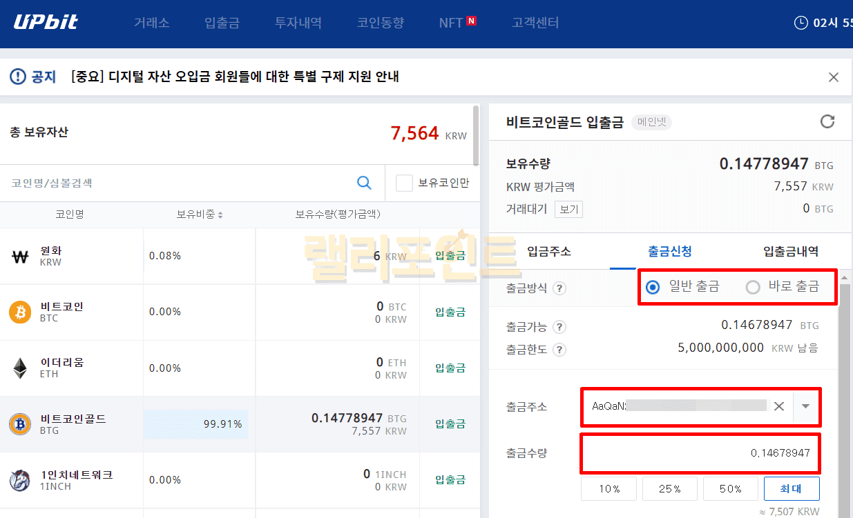
Task: Switch to the 출금신청 tab
Action: click(669, 251)
